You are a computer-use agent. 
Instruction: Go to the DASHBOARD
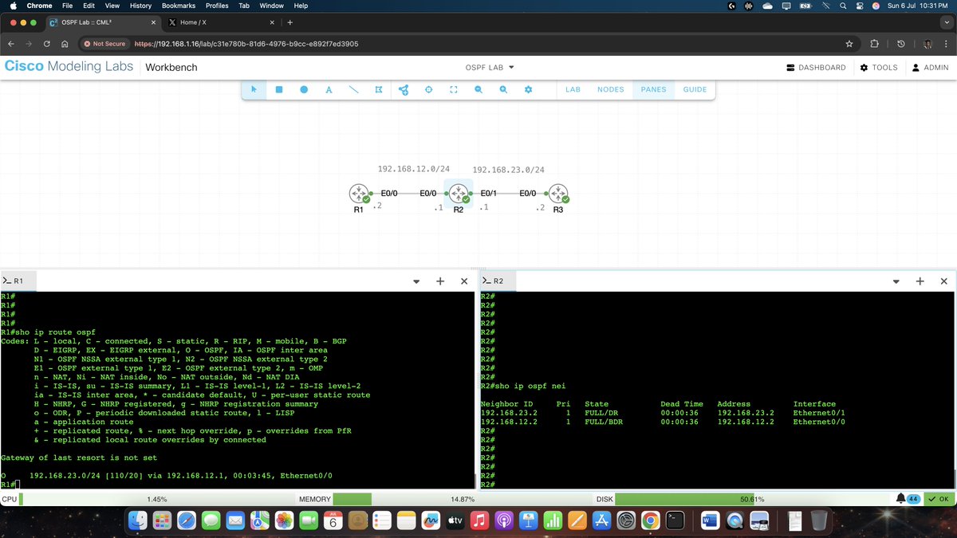(816, 68)
